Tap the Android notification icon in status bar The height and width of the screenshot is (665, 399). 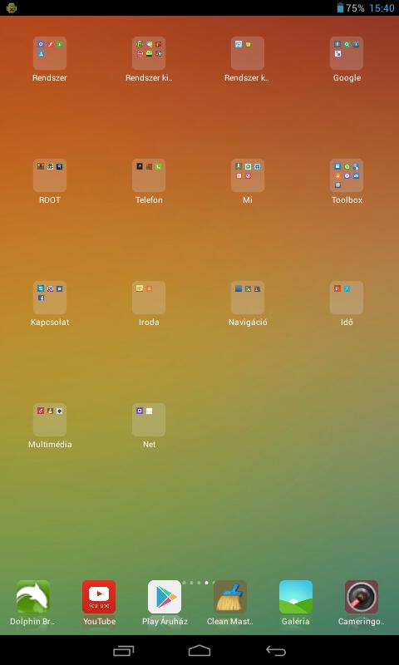(12, 7)
